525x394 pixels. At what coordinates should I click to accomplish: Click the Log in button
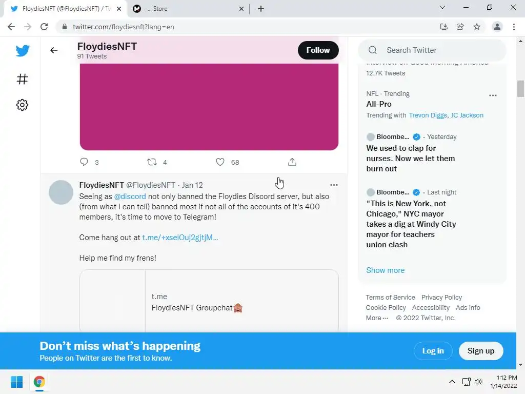click(433, 351)
